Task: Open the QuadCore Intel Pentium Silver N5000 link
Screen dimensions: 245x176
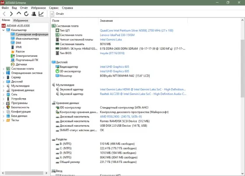Action: click(x=136, y=31)
